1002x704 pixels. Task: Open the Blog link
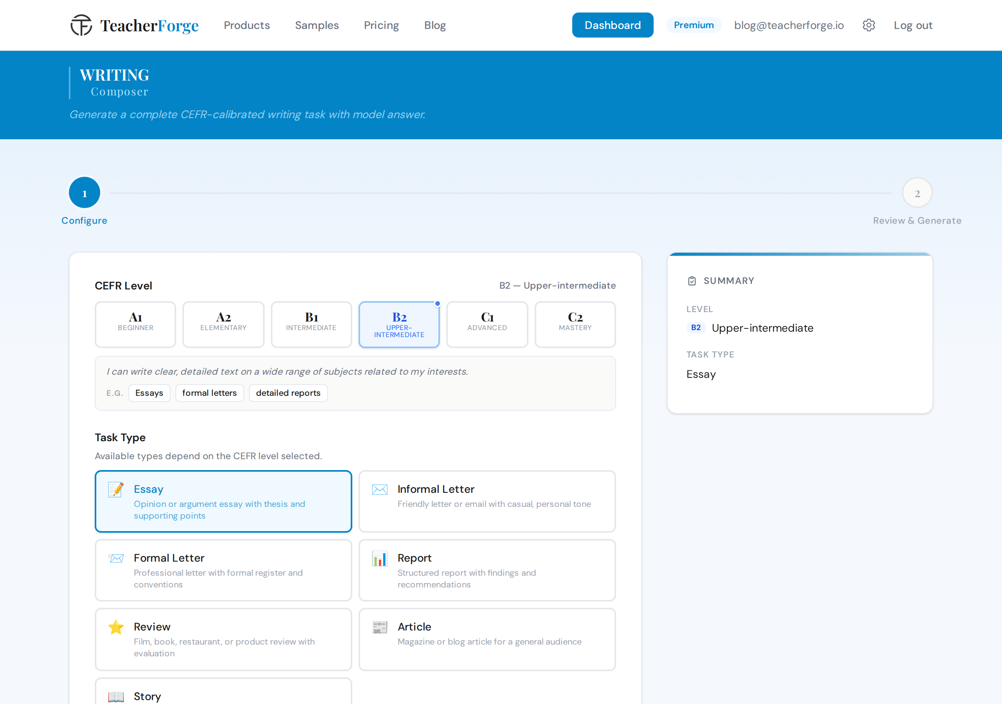(x=435, y=25)
